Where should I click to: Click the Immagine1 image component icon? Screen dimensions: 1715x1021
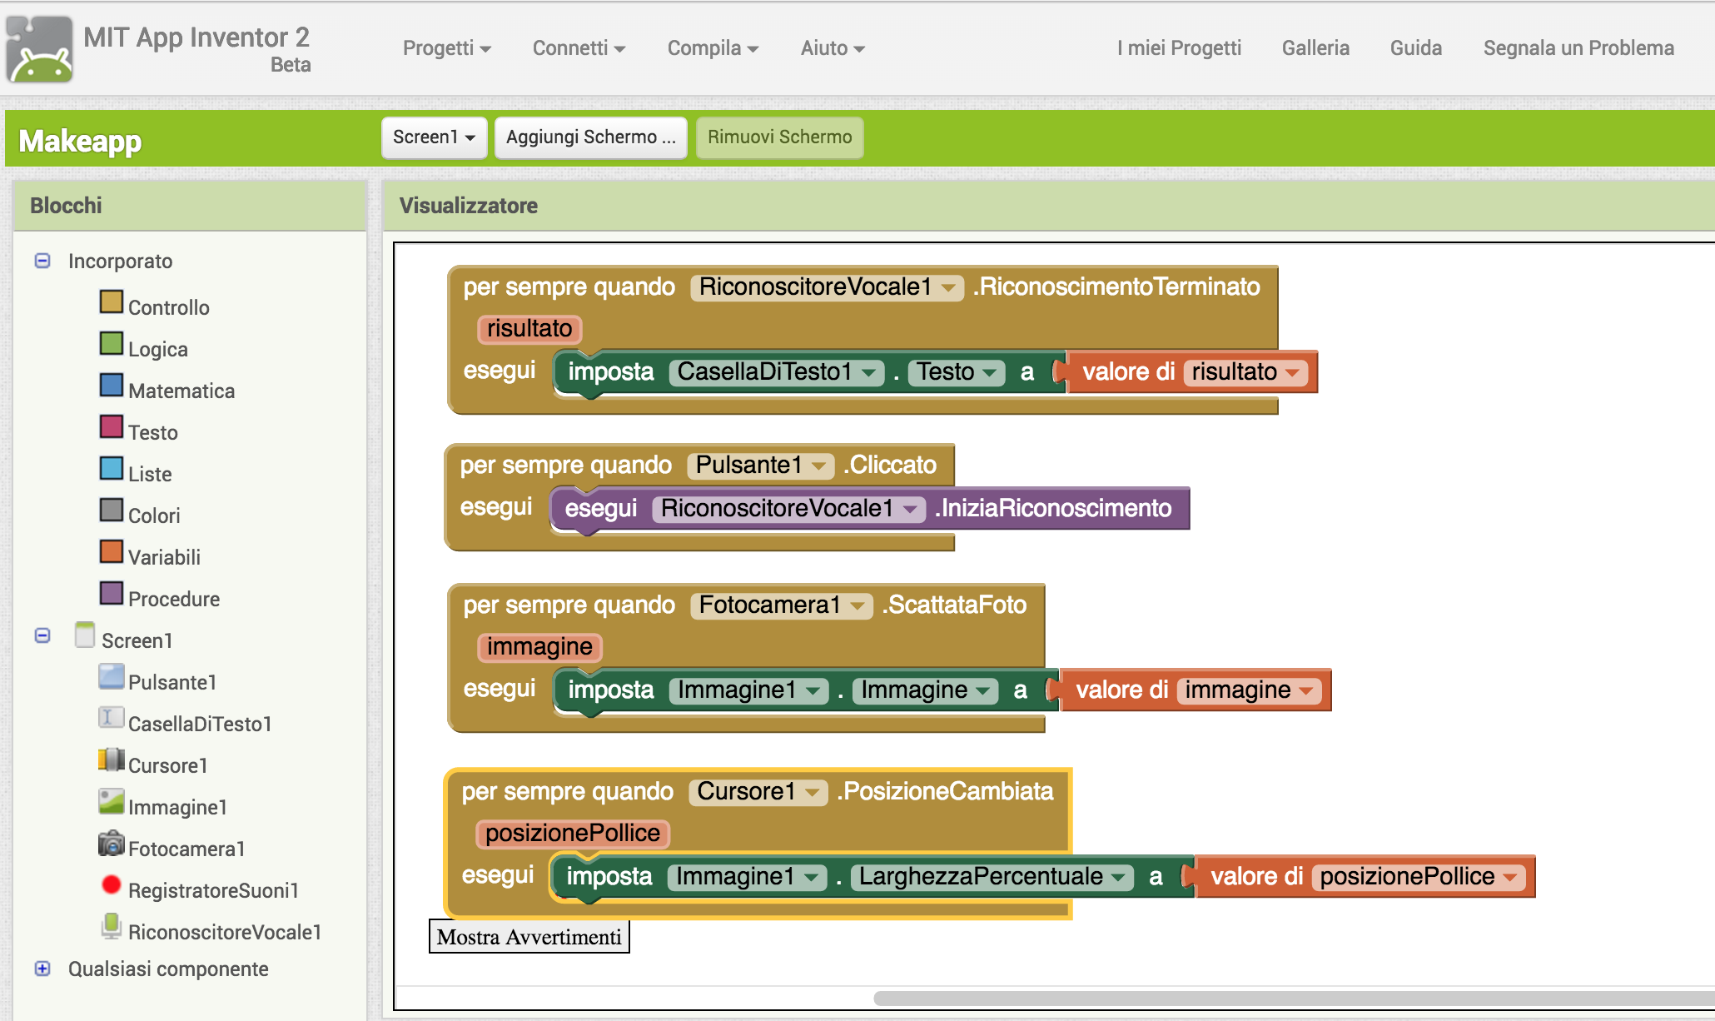111,801
